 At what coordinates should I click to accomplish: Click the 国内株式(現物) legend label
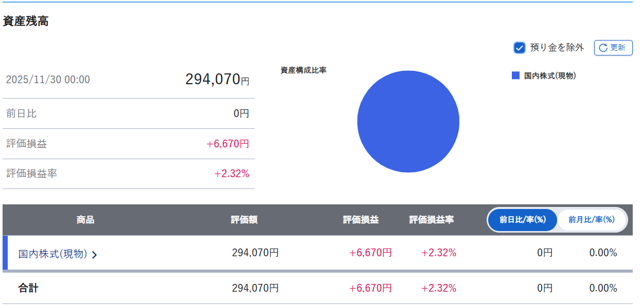coord(549,76)
